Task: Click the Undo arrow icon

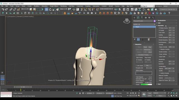Action: [x=3, y=9]
